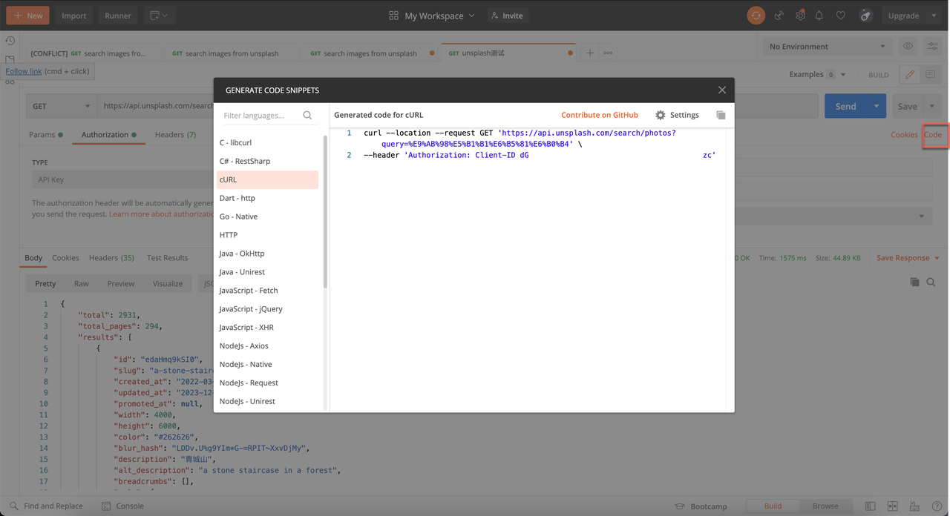Open the History sidebar icon
The image size is (950, 516).
pos(10,41)
